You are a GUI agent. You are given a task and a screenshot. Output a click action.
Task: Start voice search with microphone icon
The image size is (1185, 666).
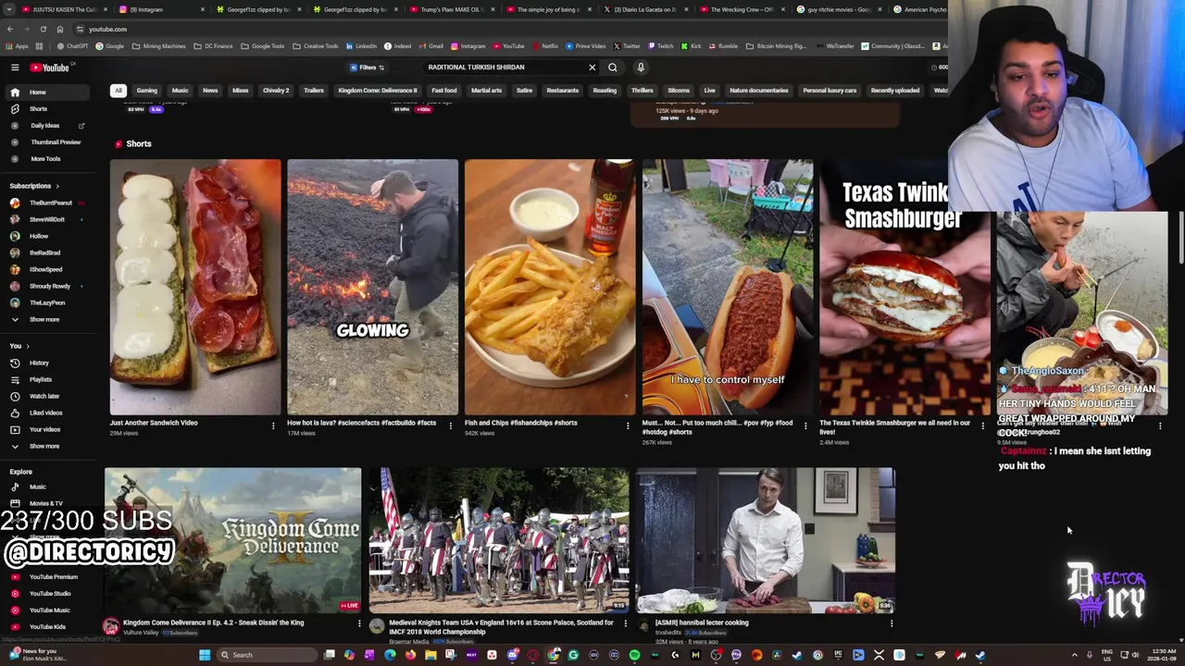click(x=640, y=68)
